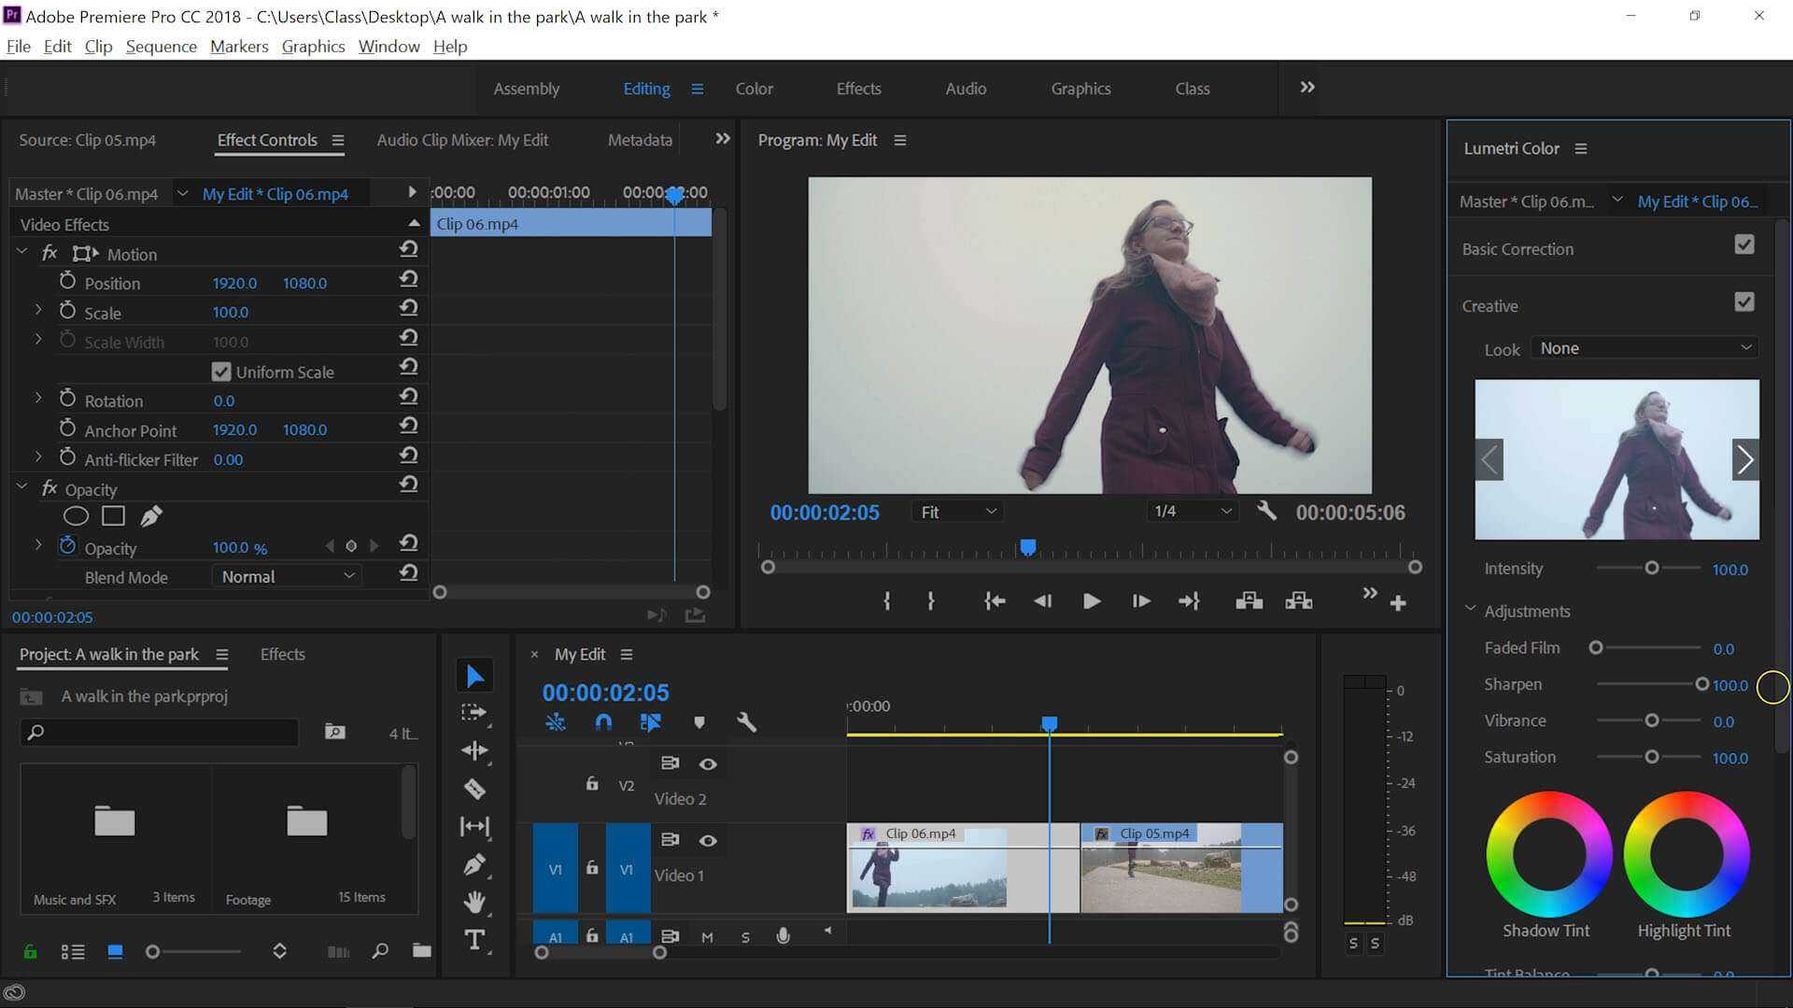Select the Hand tool
Image resolution: width=1793 pixels, height=1008 pixels.
[x=474, y=902]
